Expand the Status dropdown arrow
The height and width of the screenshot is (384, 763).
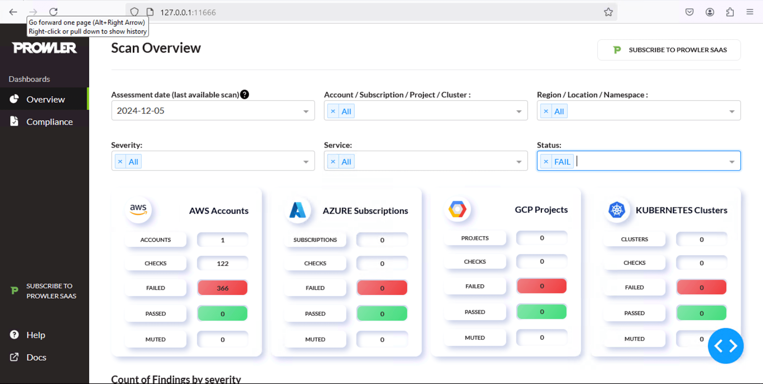(732, 162)
